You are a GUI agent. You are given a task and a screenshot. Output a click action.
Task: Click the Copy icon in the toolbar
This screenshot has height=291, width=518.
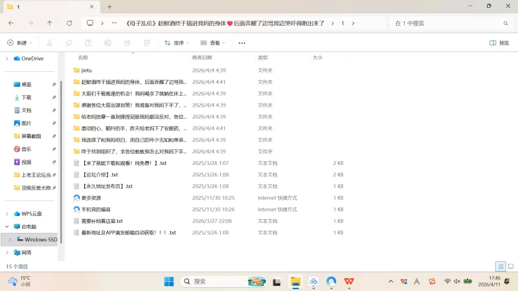[x=69, y=43]
